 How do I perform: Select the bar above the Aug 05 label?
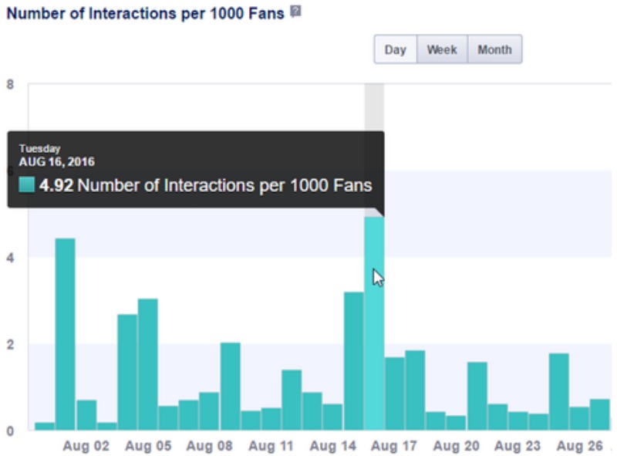[x=148, y=364]
